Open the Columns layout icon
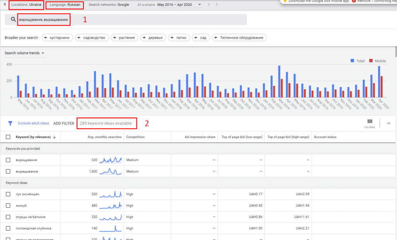The height and width of the screenshot is (240, 397). (369, 122)
